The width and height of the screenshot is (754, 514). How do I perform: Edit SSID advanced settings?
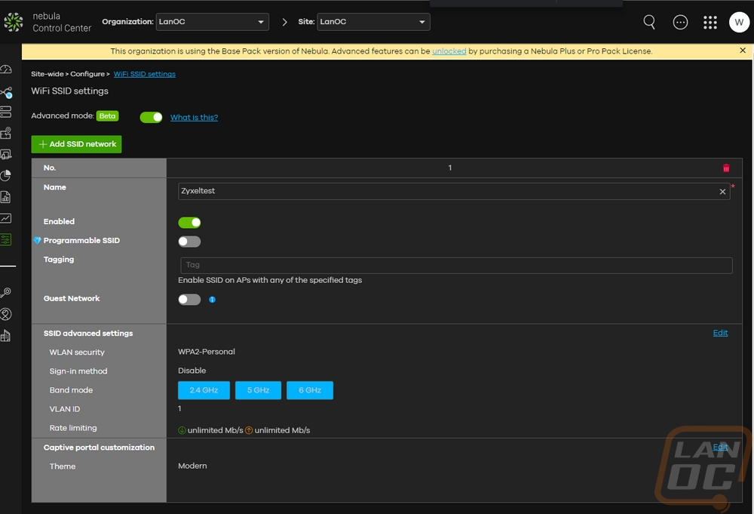pyautogui.click(x=720, y=333)
